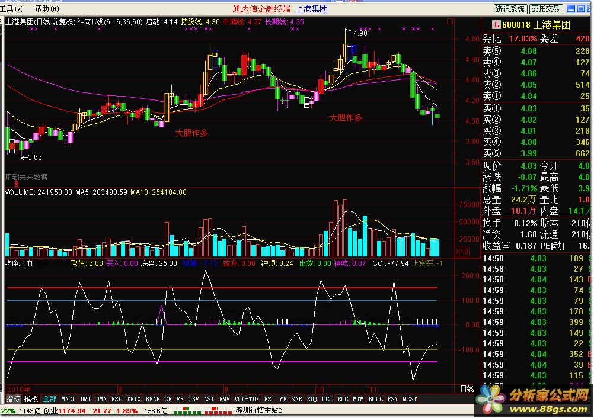Select the CCI indicator tab
This screenshot has height=418, width=594.
pos(328,399)
